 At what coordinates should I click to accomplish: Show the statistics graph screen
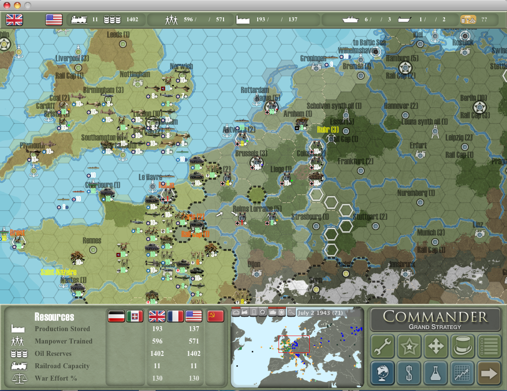pyautogui.click(x=462, y=373)
